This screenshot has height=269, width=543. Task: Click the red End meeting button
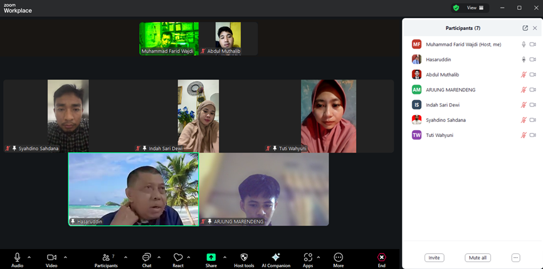[382, 257]
